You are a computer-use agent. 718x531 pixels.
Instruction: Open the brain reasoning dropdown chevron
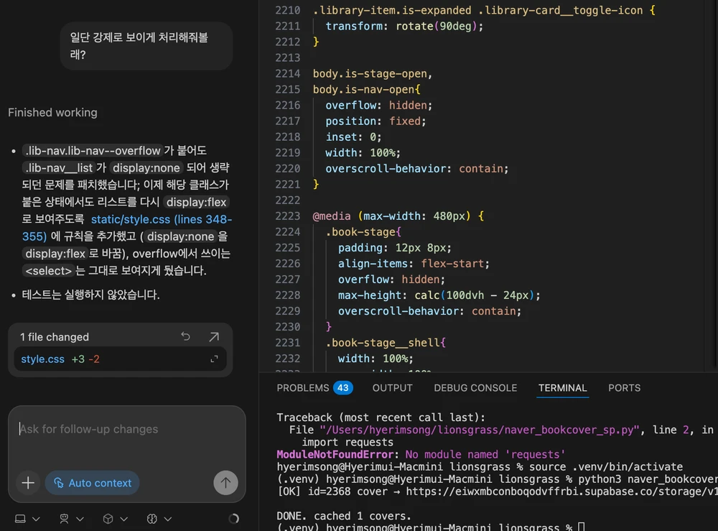167,519
